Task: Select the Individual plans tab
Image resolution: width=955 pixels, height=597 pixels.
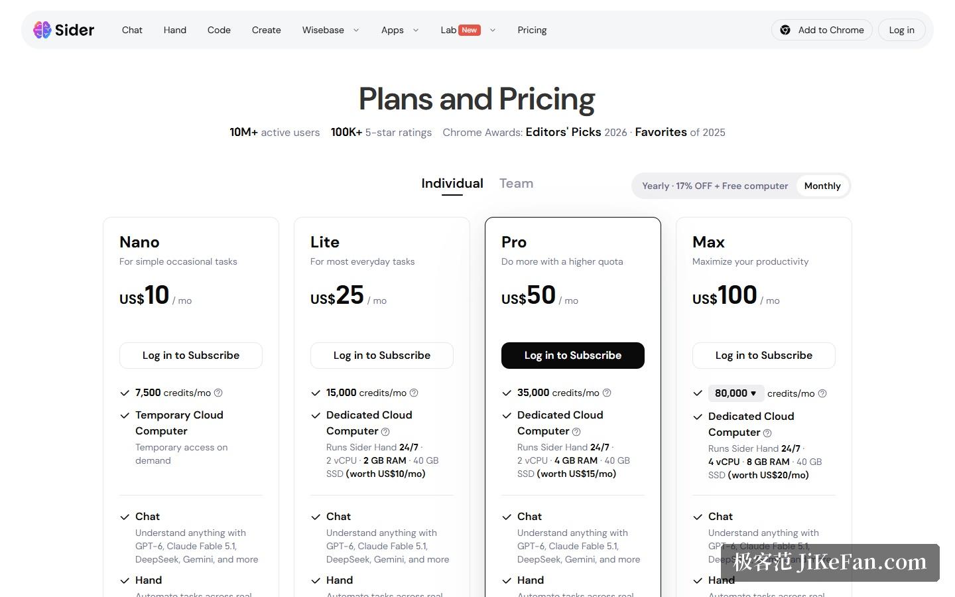Action: pyautogui.click(x=452, y=184)
